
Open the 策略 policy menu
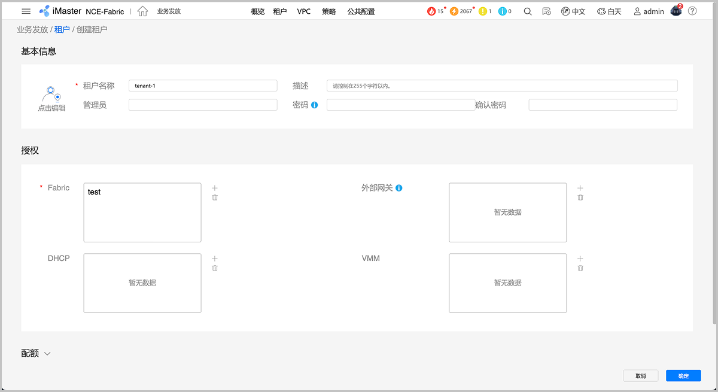coord(329,11)
